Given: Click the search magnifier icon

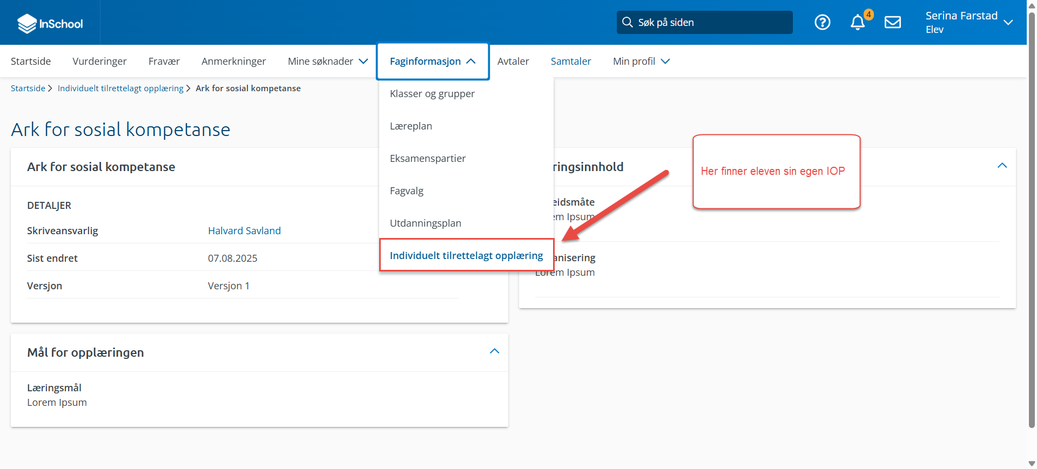Looking at the screenshot, I should click(627, 22).
